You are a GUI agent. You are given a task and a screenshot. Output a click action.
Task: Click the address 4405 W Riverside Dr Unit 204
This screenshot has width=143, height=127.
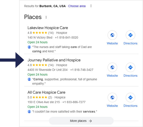[48, 70]
